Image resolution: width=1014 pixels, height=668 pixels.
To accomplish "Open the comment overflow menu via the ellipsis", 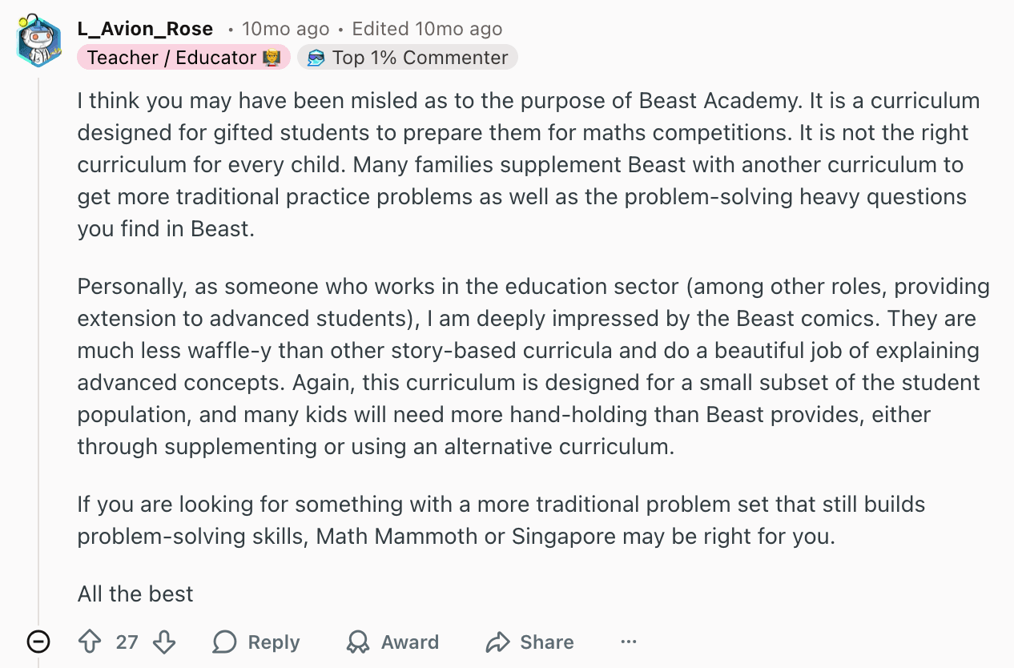I will tap(629, 641).
